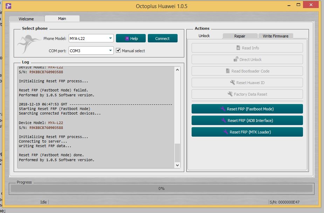Click the Idle status text
The height and width of the screenshot is (213, 324).
(43, 202)
